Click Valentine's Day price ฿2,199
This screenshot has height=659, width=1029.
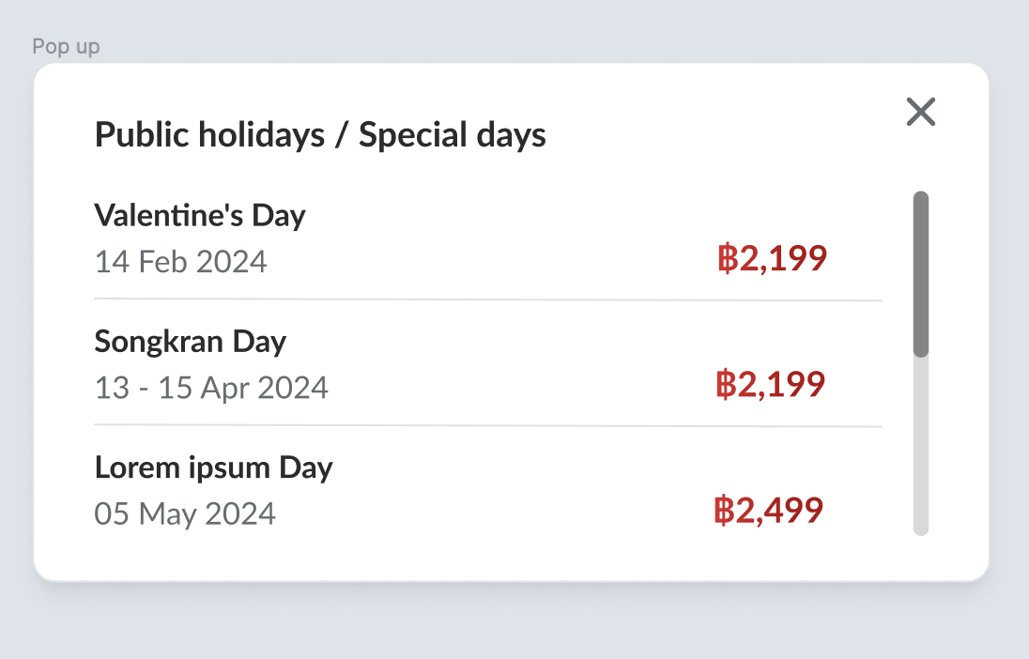click(772, 258)
